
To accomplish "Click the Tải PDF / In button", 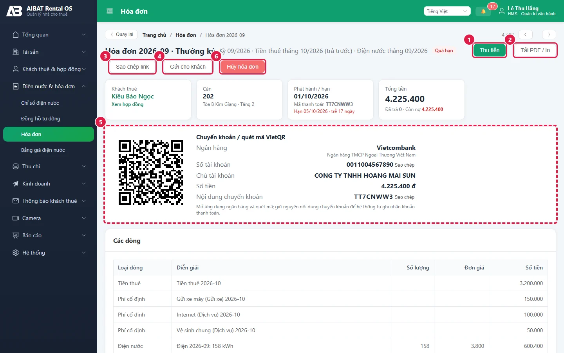I will [535, 50].
